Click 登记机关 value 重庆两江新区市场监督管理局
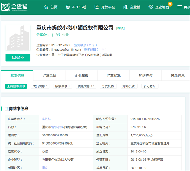190x171 pixels. tap(150, 143)
